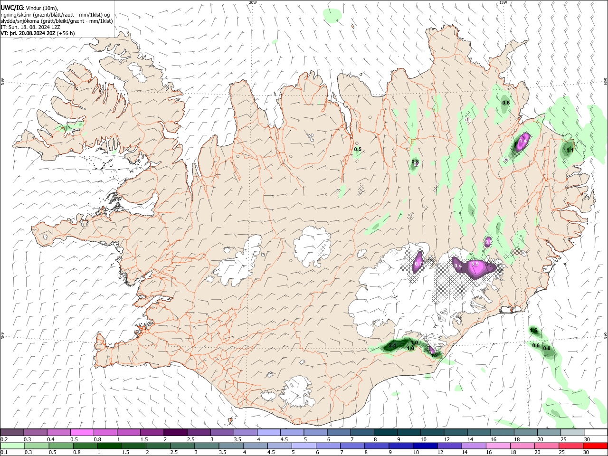Image resolution: width=608 pixels, height=456 pixels.
Task: Pick the dark plum swatch starting at 0.2 in upper legend row
Action: click(x=12, y=433)
